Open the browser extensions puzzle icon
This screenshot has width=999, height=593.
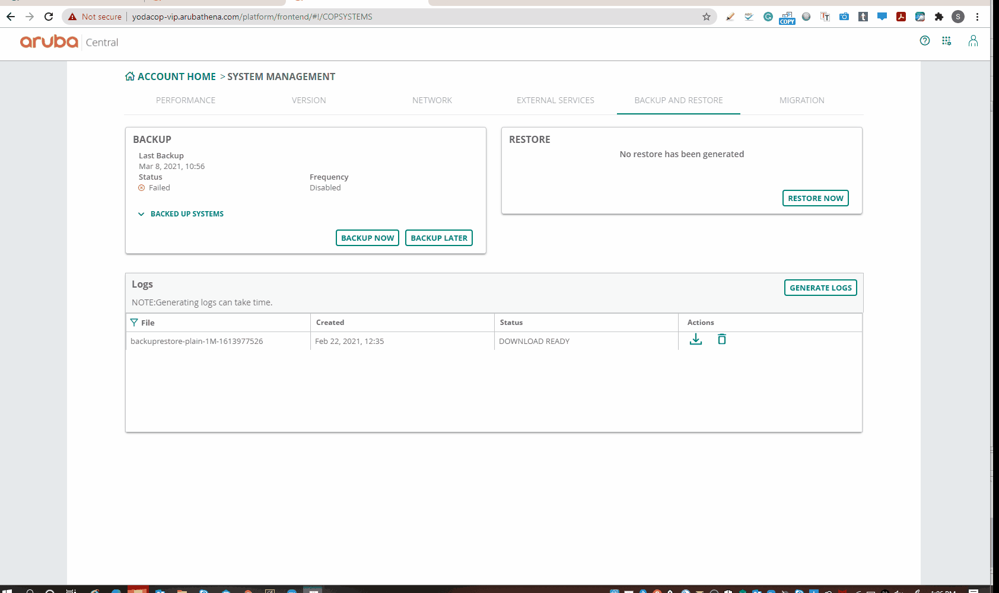pyautogui.click(x=938, y=17)
